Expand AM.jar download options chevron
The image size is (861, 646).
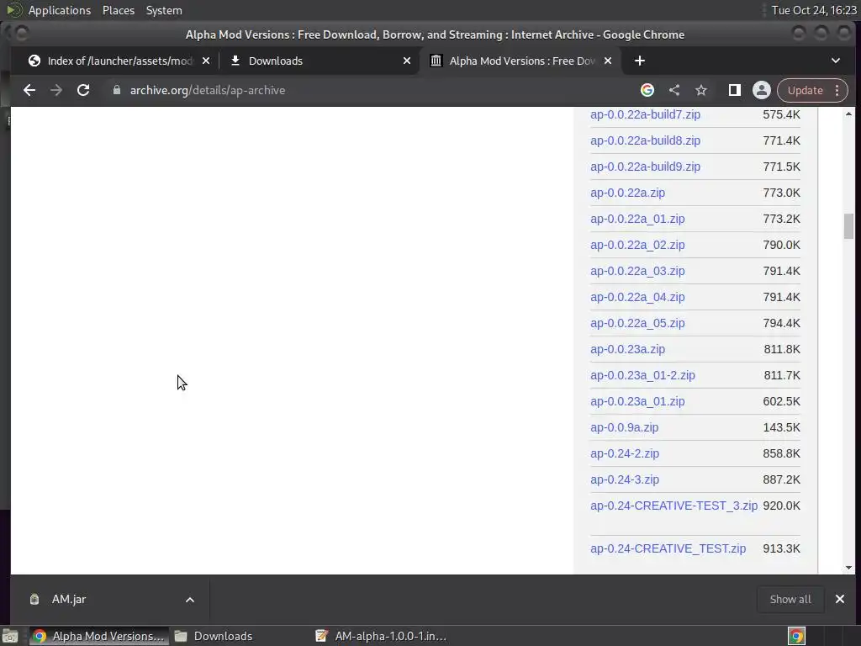[x=190, y=600]
